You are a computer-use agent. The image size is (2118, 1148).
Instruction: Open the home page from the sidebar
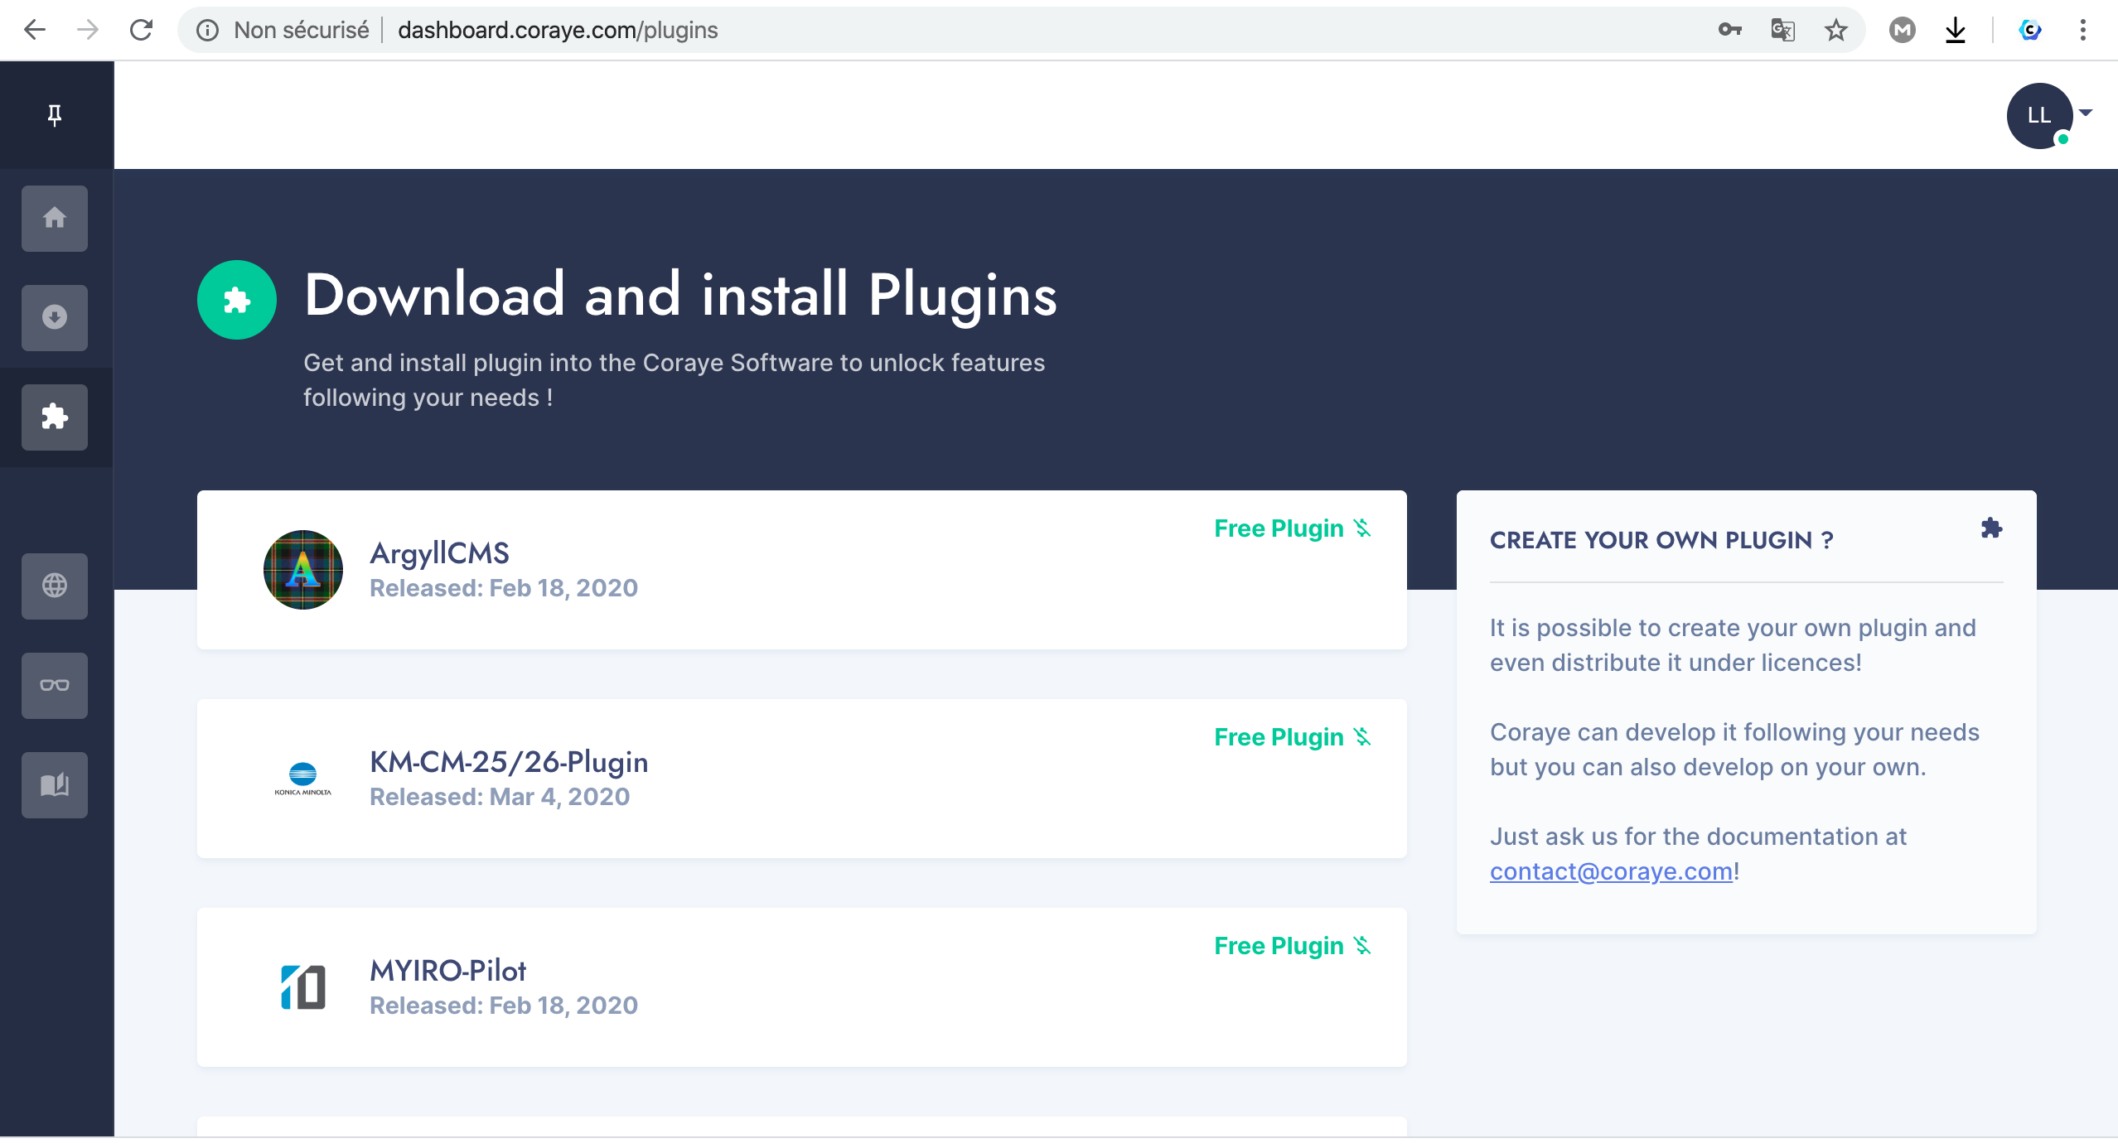[x=55, y=218]
